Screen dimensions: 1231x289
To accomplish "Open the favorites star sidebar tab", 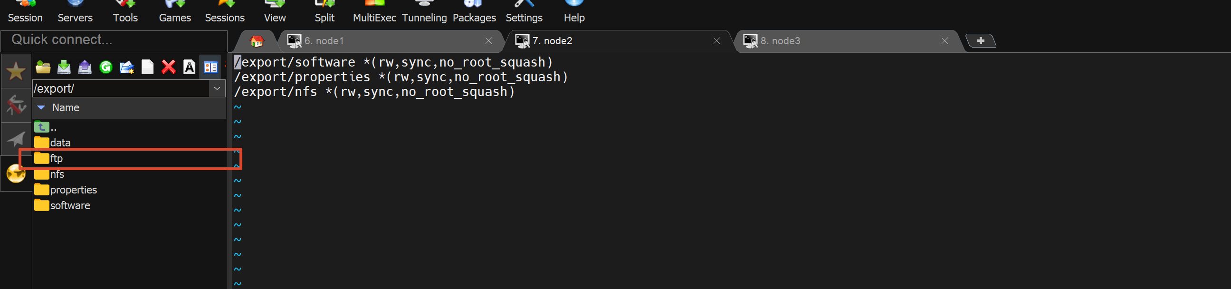I will (x=16, y=71).
